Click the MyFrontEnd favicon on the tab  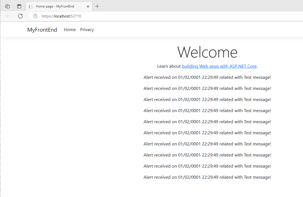(30, 6)
